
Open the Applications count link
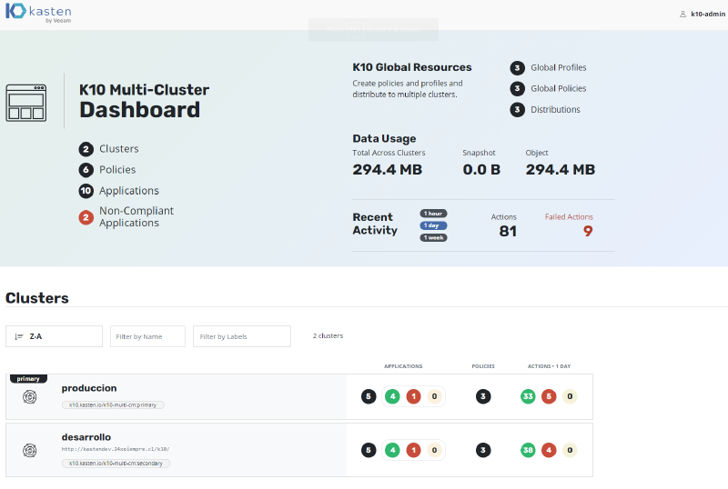pos(129,191)
